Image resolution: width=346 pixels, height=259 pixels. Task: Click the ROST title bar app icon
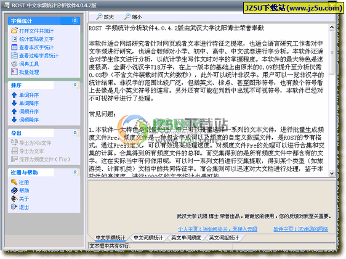click(x=7, y=5)
